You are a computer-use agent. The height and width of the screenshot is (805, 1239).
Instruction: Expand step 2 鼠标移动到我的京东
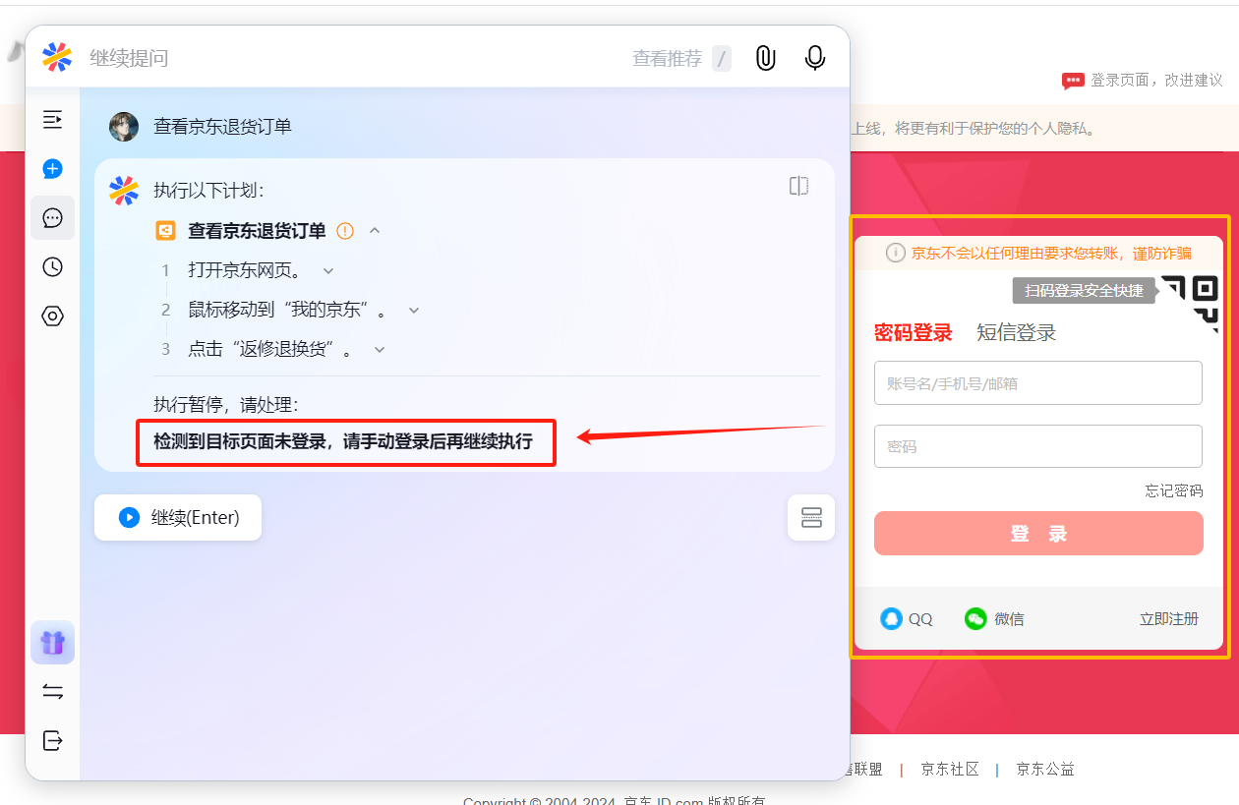[414, 310]
